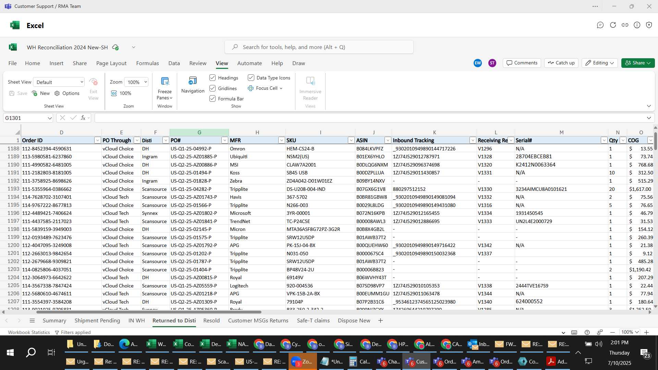658x370 pixels.
Task: Open the File menu
Action: [13, 63]
